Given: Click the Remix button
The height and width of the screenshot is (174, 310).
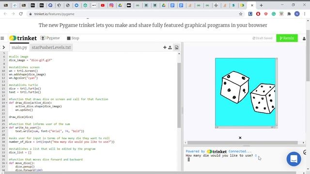Looking at the screenshot, I should pyautogui.click(x=287, y=38).
